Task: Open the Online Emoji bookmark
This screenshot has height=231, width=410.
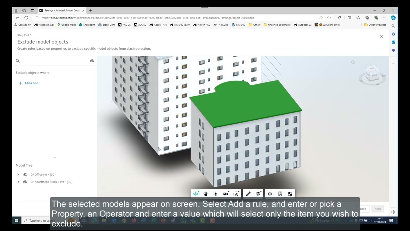Action: pos(327,25)
